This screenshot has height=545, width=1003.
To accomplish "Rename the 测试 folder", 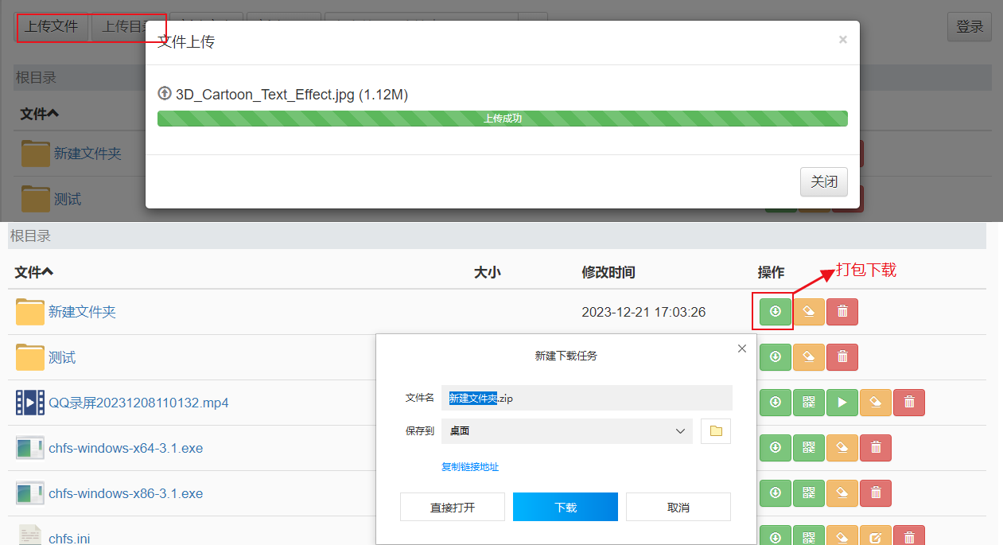I will coord(809,357).
